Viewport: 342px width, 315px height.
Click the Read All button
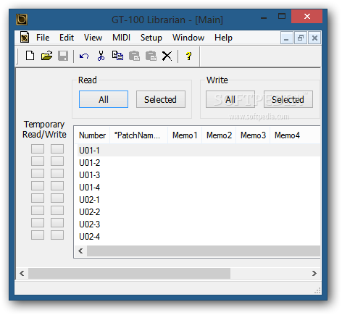[104, 99]
